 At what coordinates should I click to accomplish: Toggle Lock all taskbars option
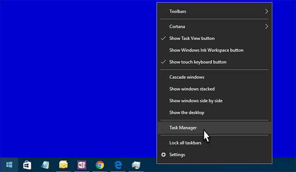coord(214,143)
